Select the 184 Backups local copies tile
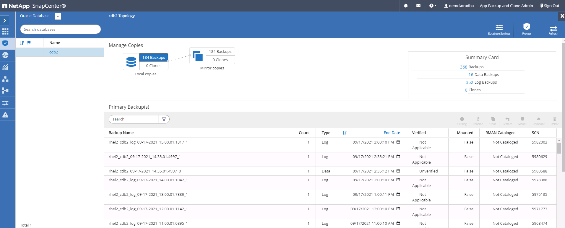The height and width of the screenshot is (228, 565). click(154, 58)
